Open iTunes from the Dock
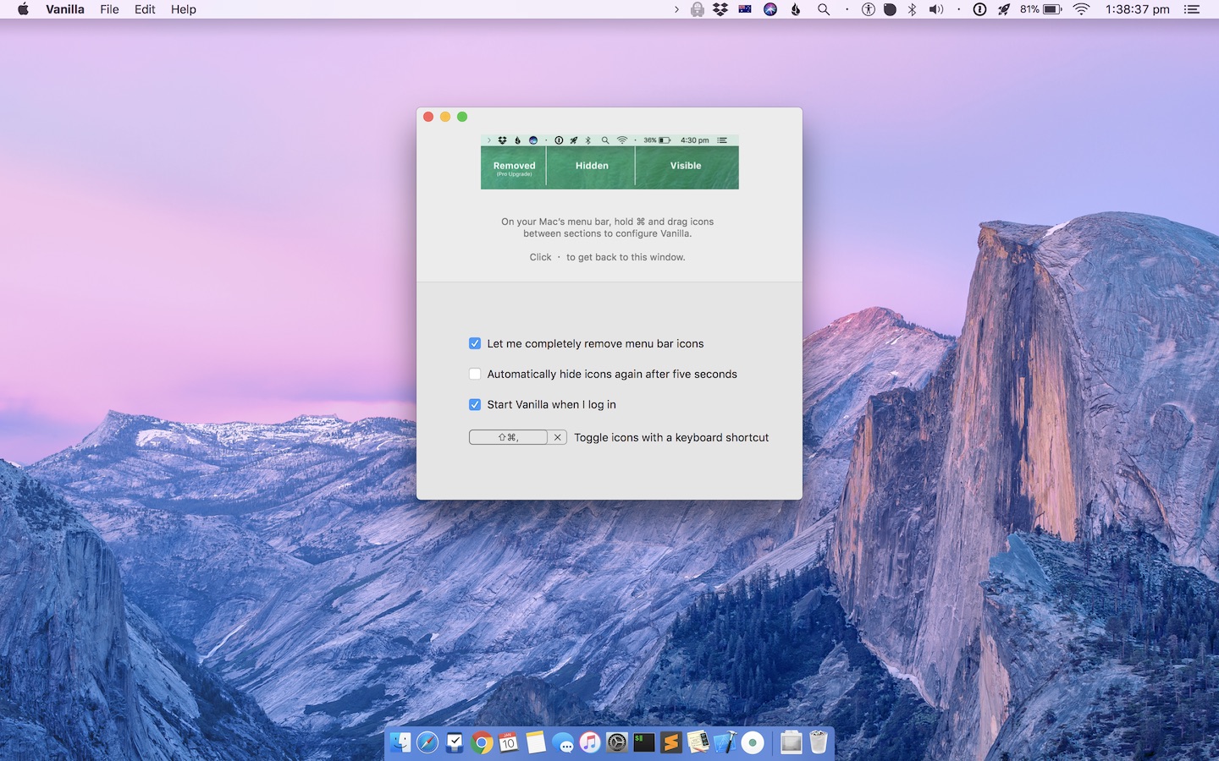 (x=590, y=742)
